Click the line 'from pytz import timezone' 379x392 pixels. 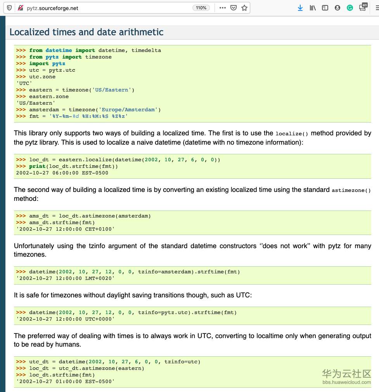point(64,57)
